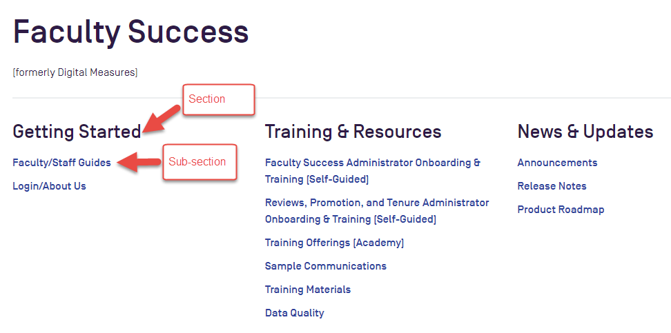Select the red Section callout box
Viewport: 671px width, 333px height.
(x=219, y=99)
